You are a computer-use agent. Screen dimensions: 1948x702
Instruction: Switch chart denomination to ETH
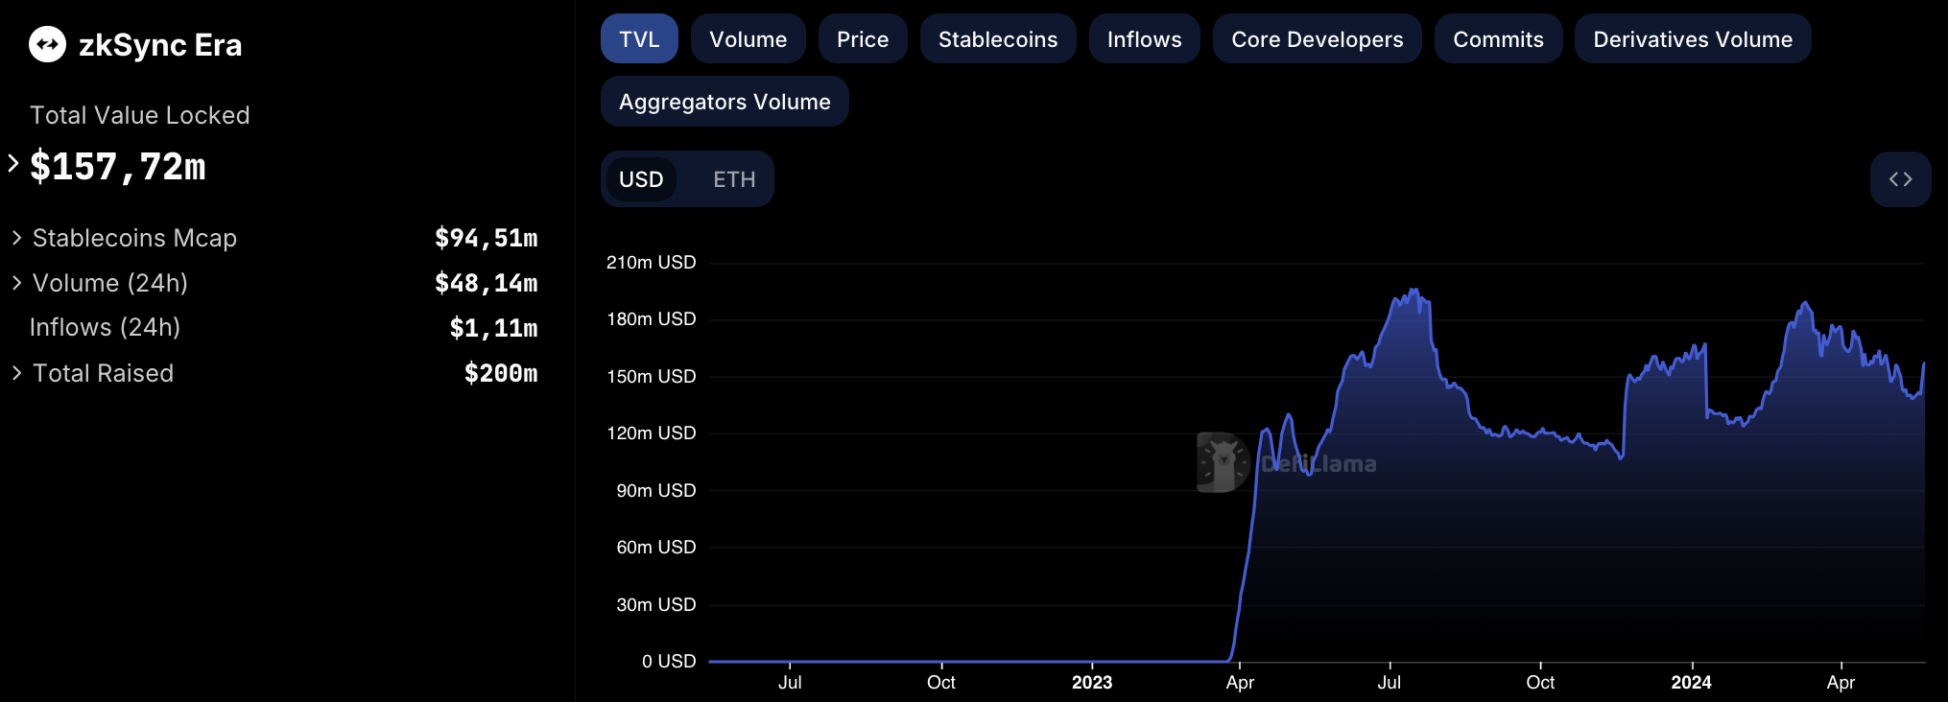coord(734,179)
